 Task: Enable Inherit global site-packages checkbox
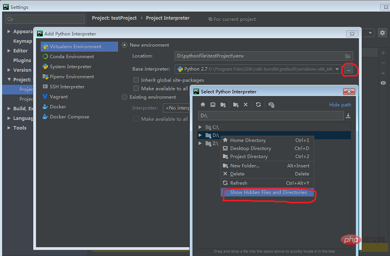[136, 80]
